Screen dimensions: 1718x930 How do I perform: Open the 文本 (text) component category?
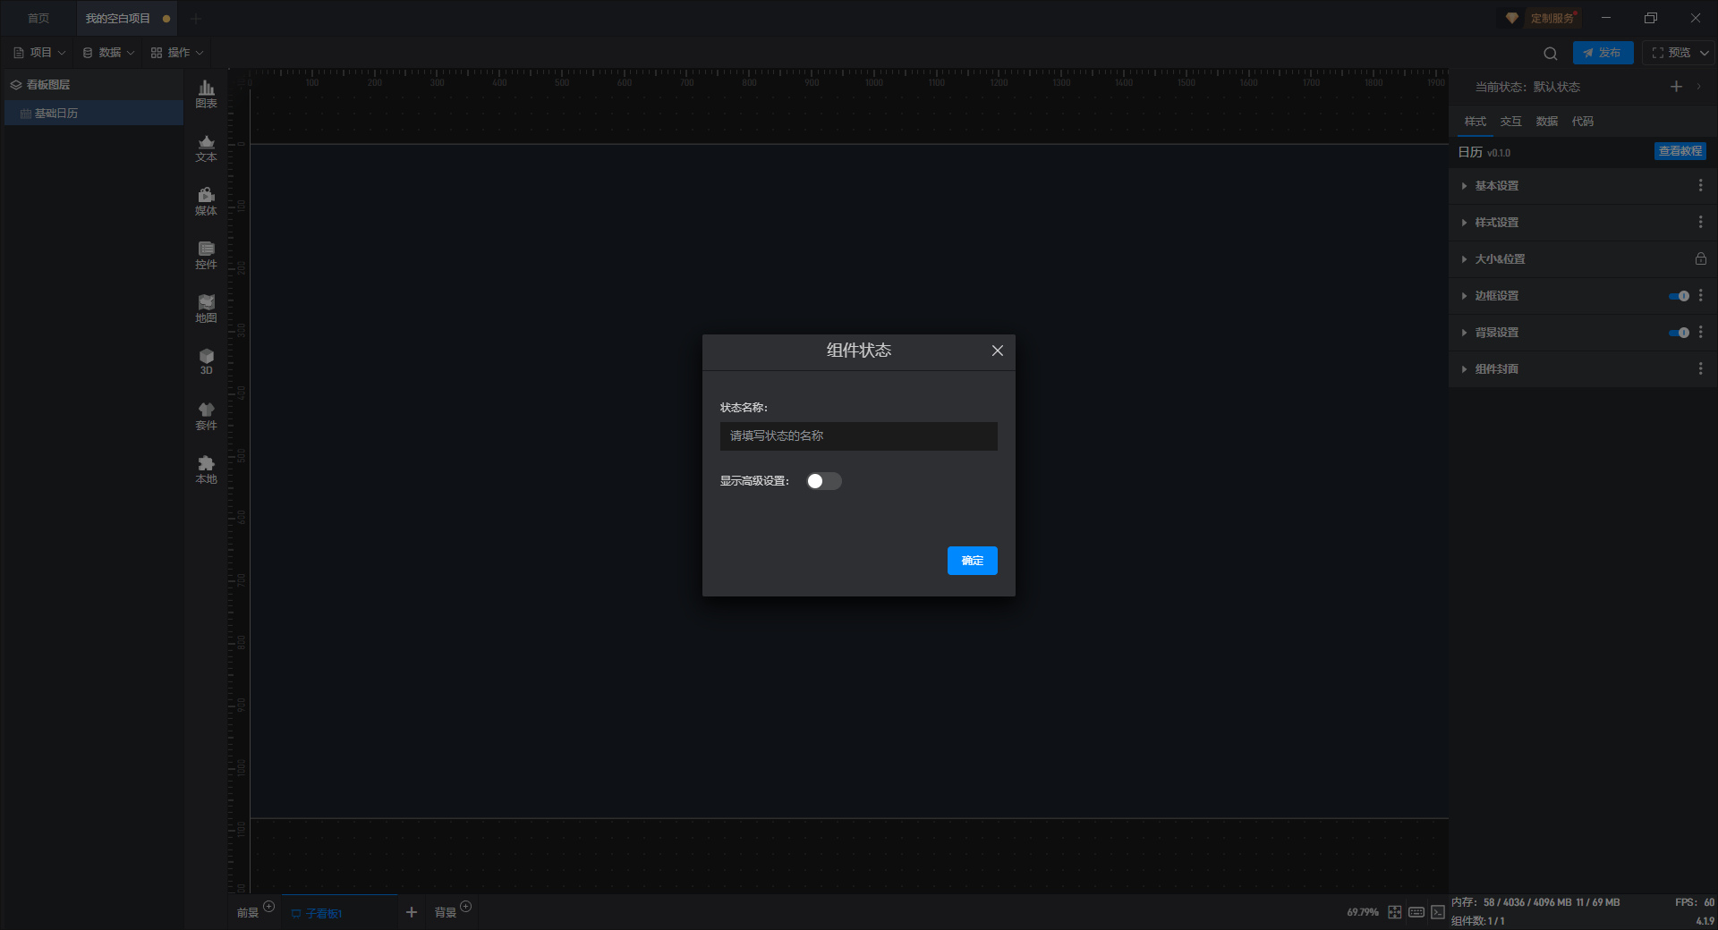[x=206, y=148]
